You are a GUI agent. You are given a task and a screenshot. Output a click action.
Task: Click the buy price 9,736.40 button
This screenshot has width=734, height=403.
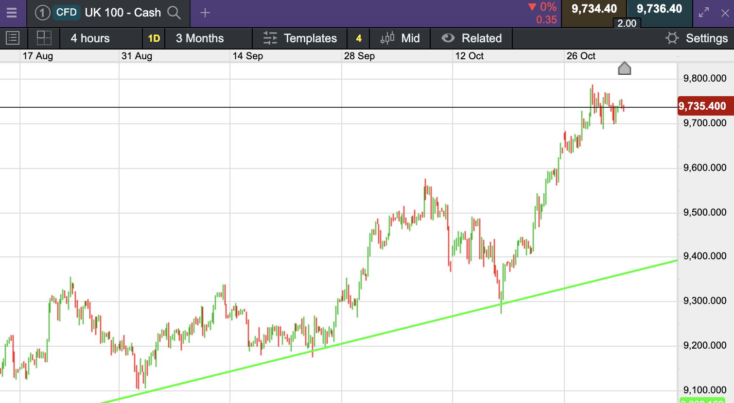tap(660, 9)
